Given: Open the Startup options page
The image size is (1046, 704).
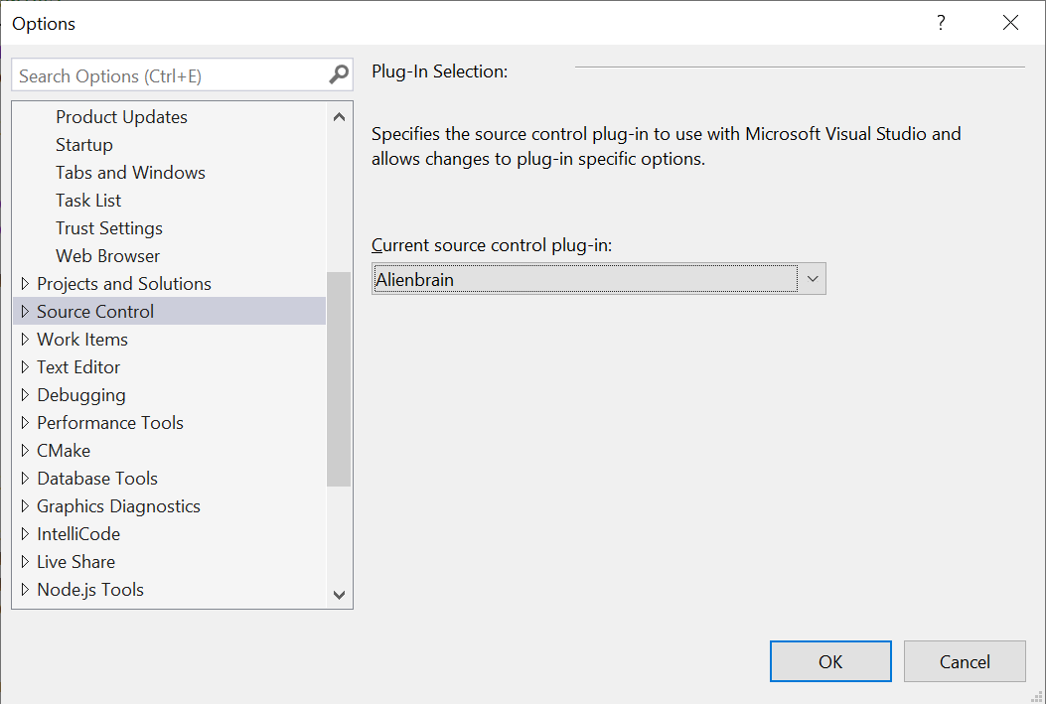Looking at the screenshot, I should (x=84, y=145).
